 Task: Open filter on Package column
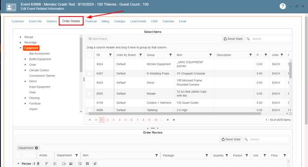[207, 155]
